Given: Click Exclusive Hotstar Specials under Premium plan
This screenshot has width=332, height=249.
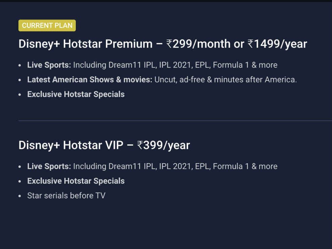Looking at the screenshot, I should tap(76, 94).
